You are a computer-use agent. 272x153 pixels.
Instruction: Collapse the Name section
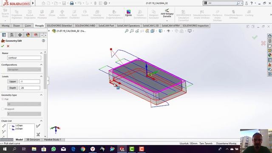tap(41, 53)
